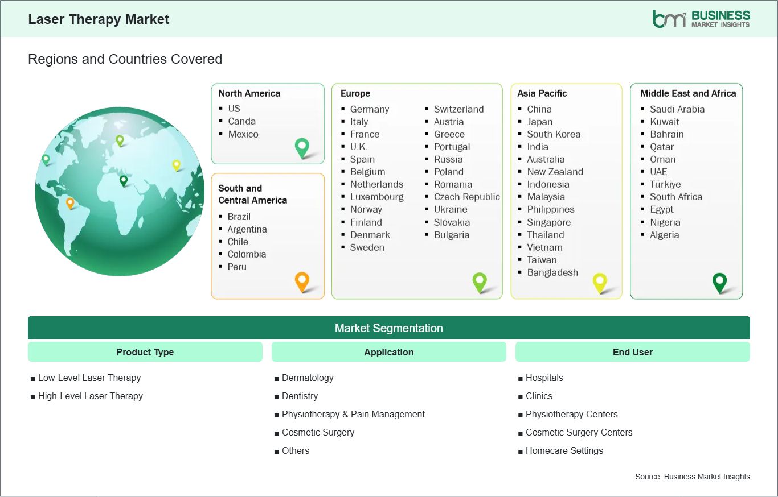
Task: Toggle the bullet next to Hospitals end user
Action: (x=520, y=378)
